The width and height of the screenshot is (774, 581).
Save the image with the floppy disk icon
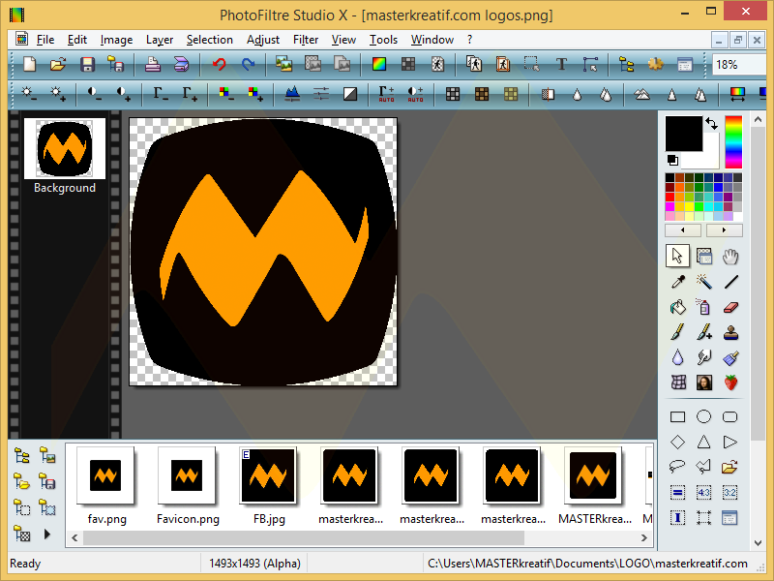[87, 64]
